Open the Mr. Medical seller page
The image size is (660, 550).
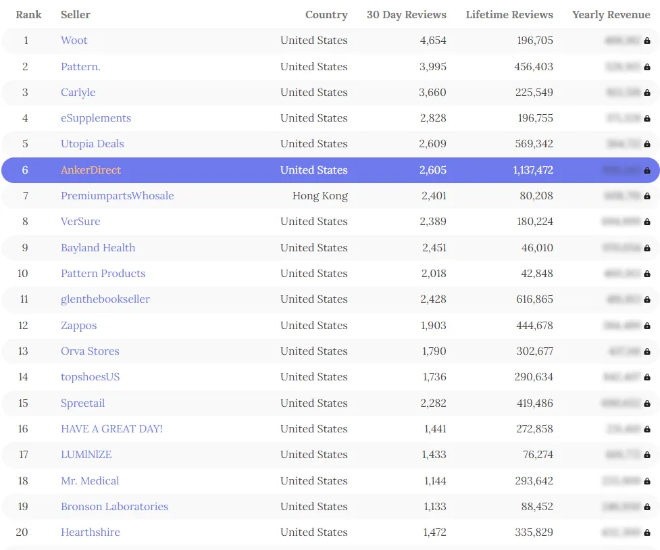pos(90,480)
